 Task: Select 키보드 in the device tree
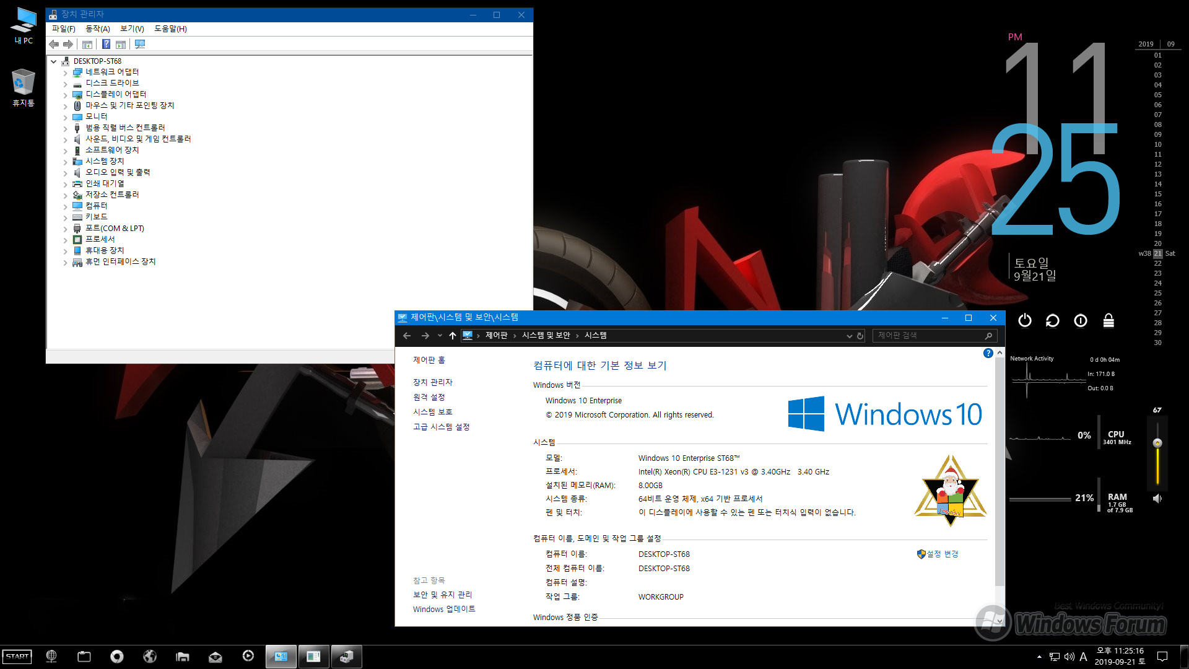(97, 217)
